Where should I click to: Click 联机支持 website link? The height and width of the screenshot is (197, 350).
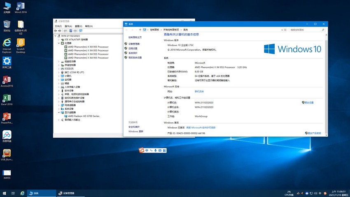(199, 91)
